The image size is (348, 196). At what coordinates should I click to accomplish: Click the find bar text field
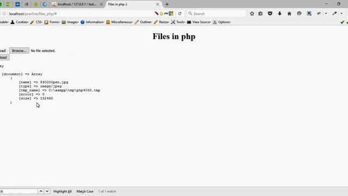click(19, 191)
